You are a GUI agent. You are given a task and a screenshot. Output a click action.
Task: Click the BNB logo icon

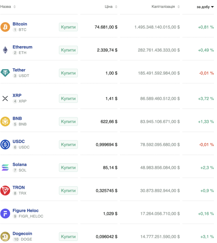[5, 122]
